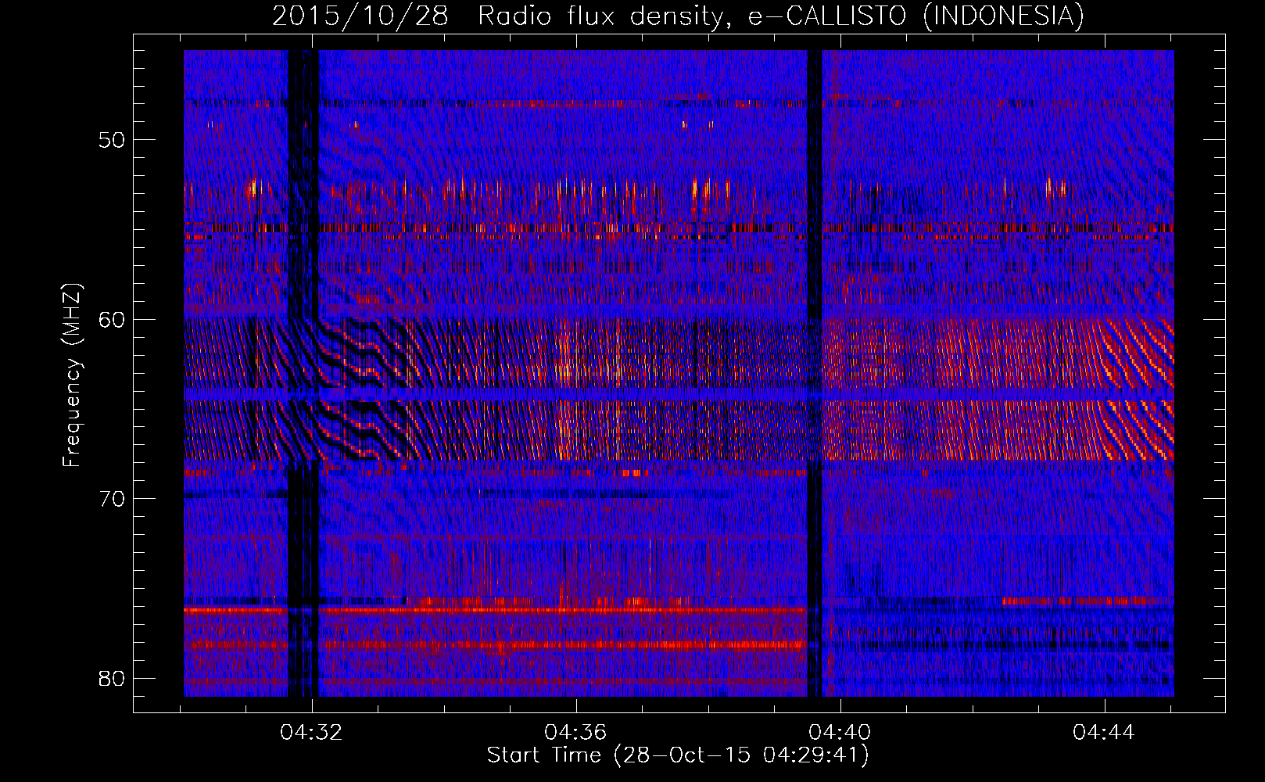
Task: Click the 50 MHz y-axis tick label
Action: [x=113, y=140]
